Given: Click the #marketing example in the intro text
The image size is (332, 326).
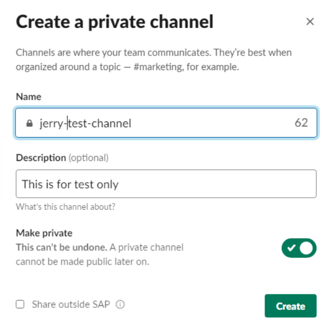Looking at the screenshot, I should [159, 67].
